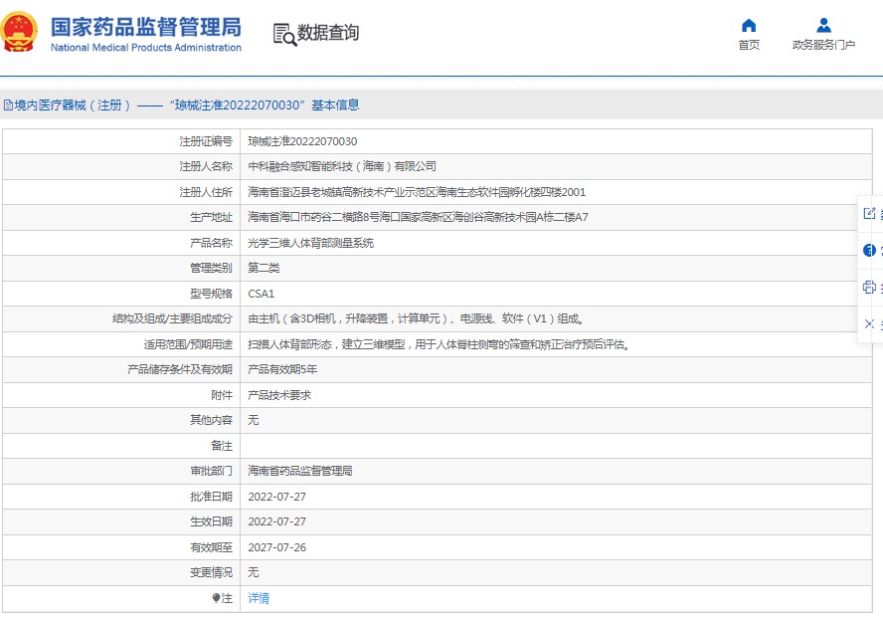Select the registrant address cell ending in 2001

(556, 192)
